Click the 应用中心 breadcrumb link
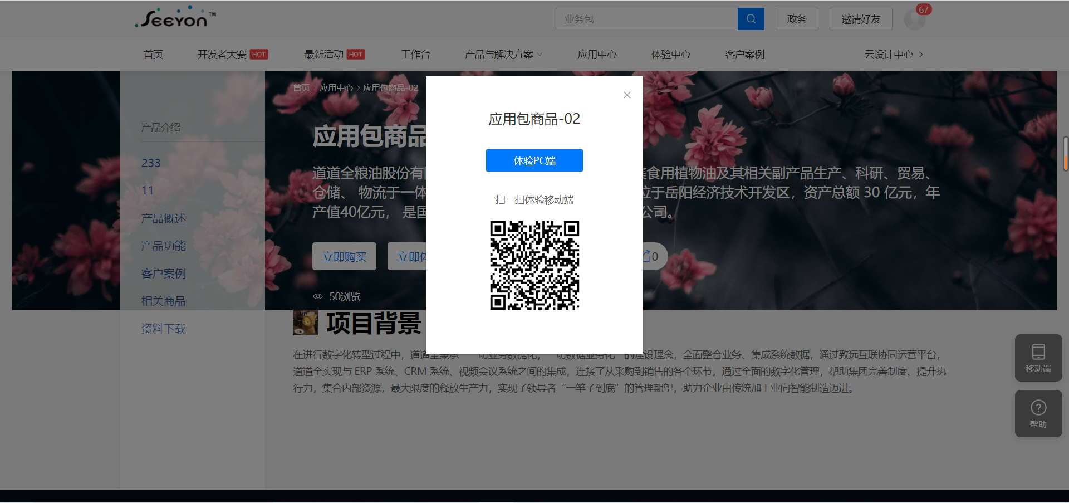Viewport: 1069px width, 503px height. point(336,87)
